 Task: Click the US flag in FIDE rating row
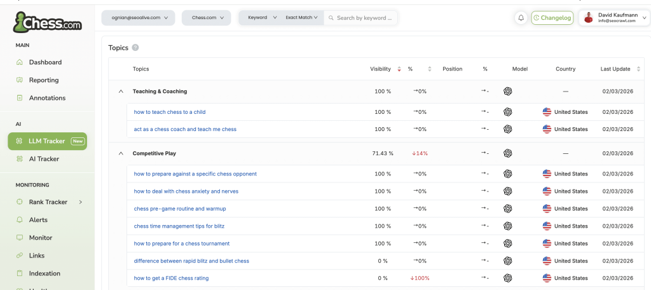(547, 278)
